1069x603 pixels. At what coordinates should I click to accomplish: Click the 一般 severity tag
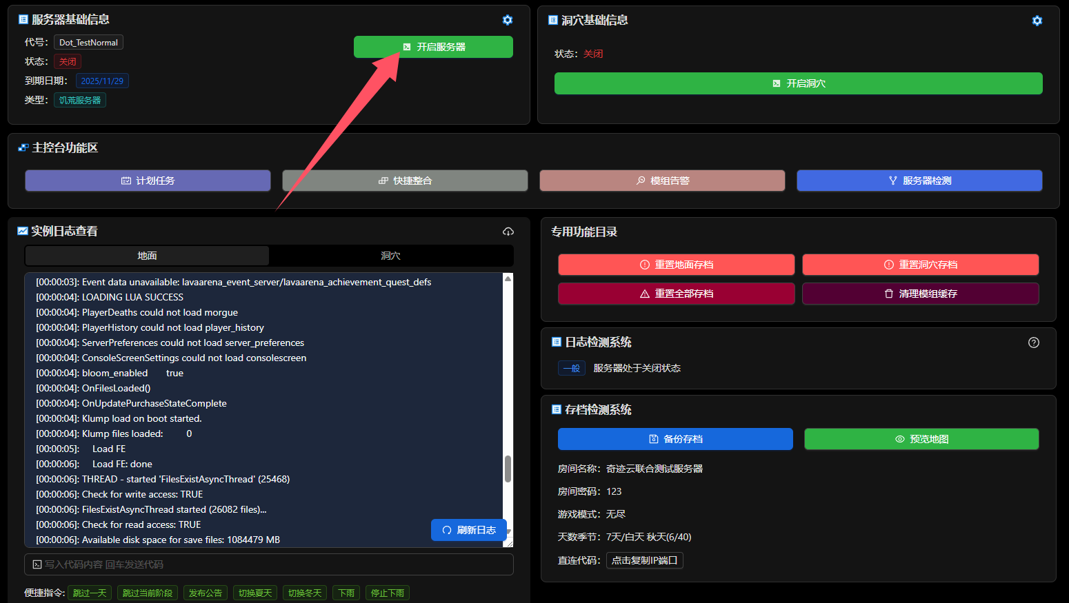pyautogui.click(x=572, y=368)
